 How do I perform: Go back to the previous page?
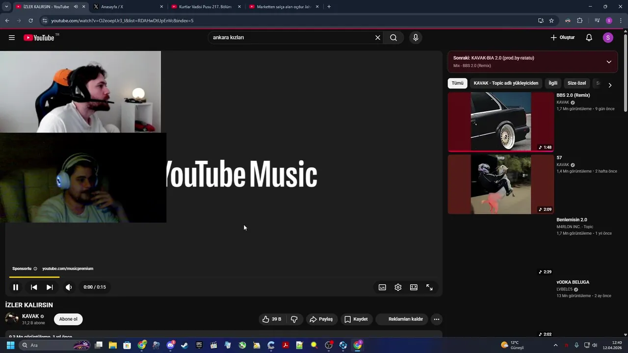7,21
